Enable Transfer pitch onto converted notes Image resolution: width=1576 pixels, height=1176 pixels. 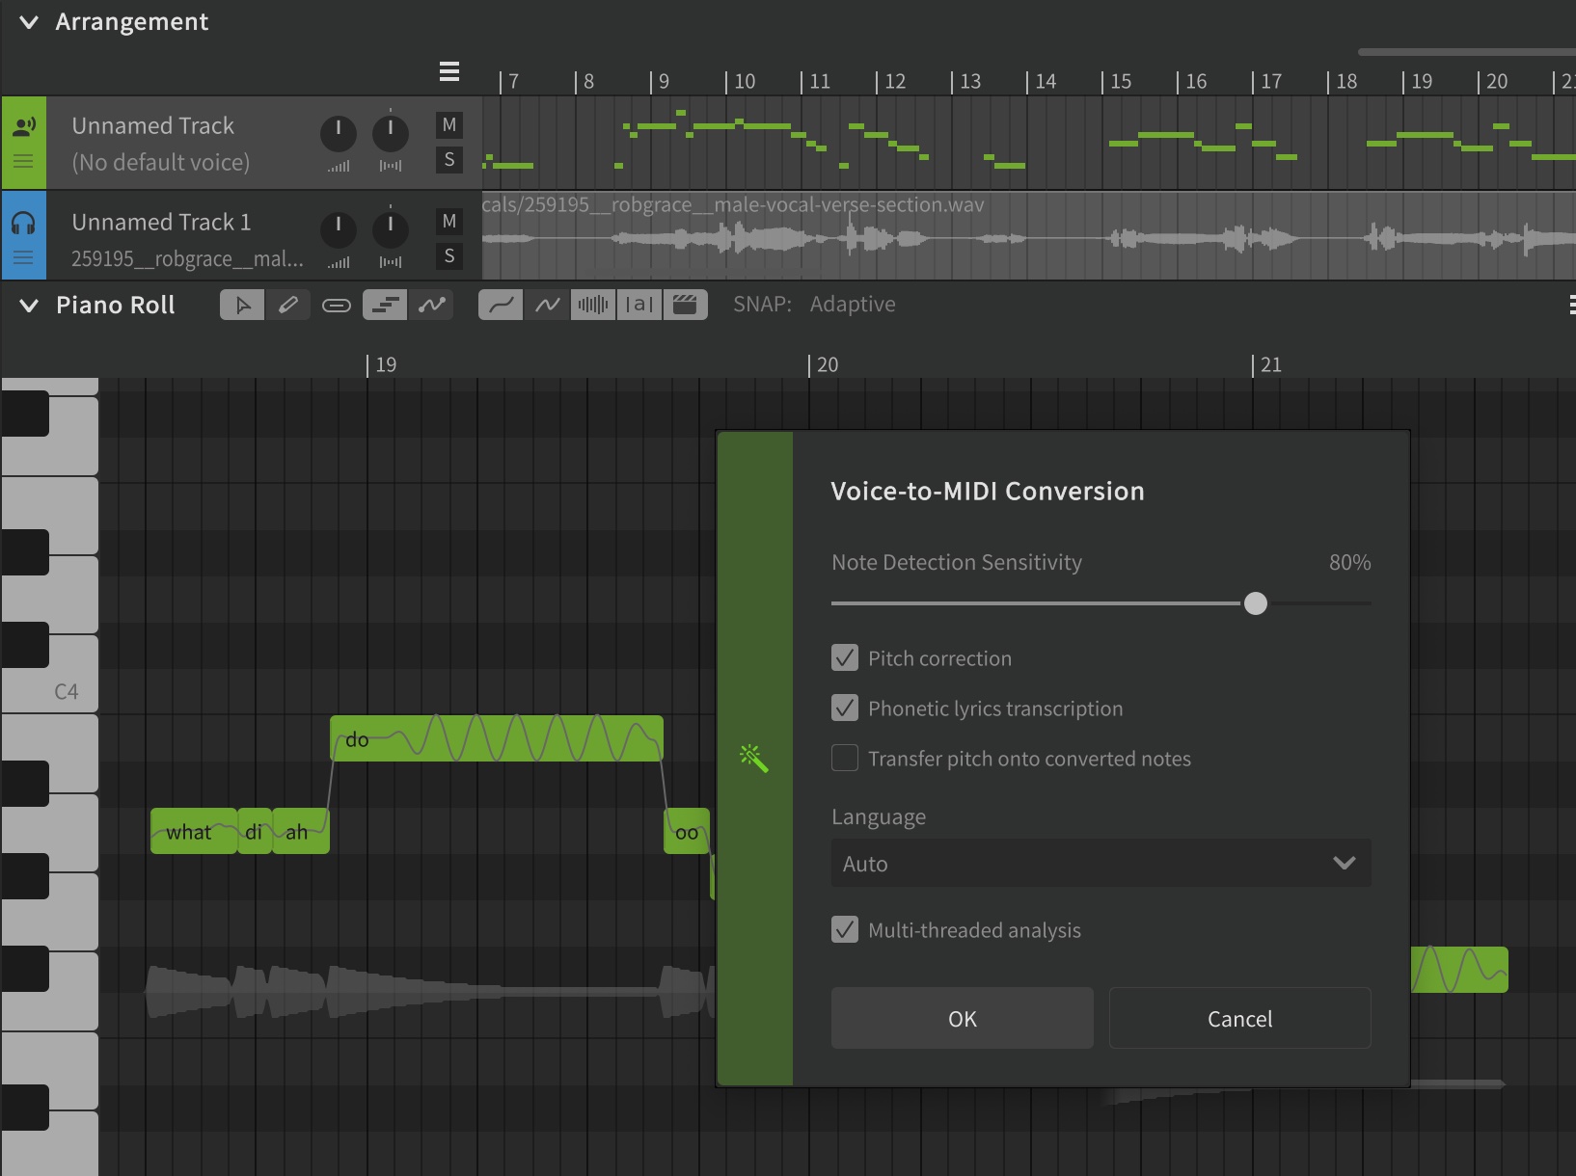point(845,759)
